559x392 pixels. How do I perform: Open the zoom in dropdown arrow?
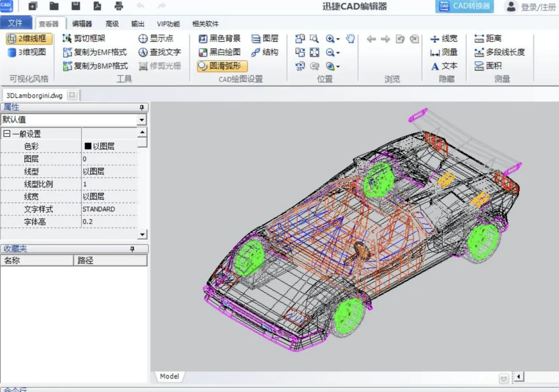pos(338,39)
